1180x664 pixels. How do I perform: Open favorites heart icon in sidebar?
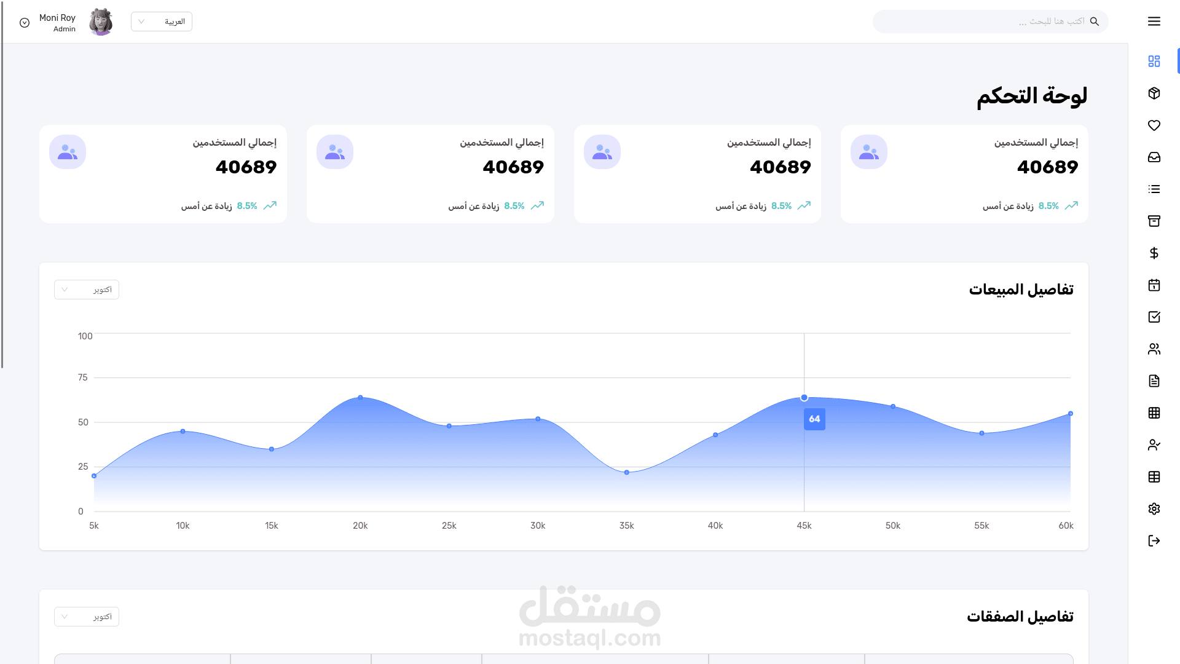[x=1154, y=125]
